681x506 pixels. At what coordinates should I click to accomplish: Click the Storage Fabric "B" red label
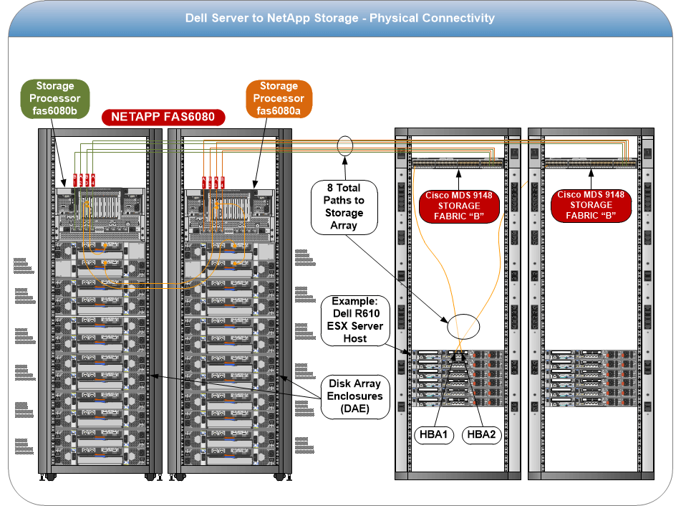coord(591,206)
